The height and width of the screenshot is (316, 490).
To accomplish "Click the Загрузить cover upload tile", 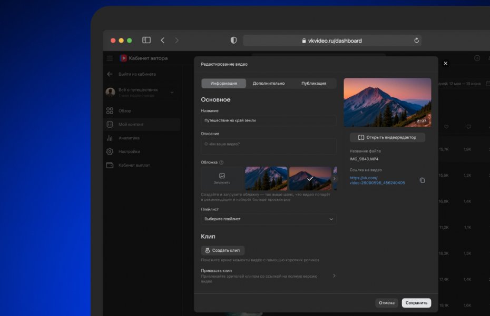I will pyautogui.click(x=222, y=178).
